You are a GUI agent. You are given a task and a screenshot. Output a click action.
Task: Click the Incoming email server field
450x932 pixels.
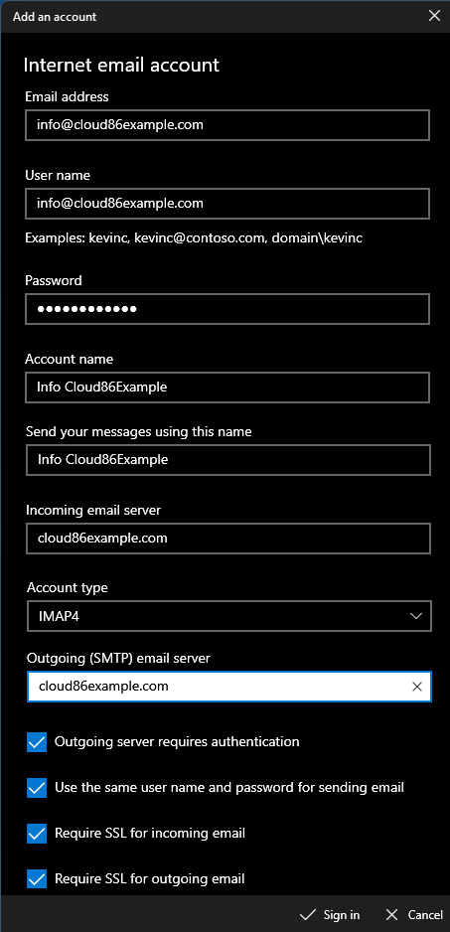[228, 539]
